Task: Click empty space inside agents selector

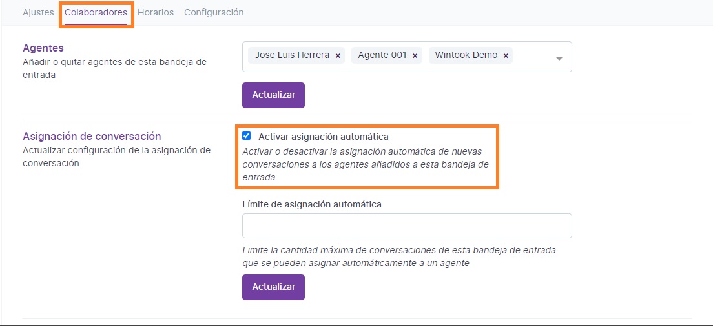Action: pyautogui.click(x=533, y=57)
